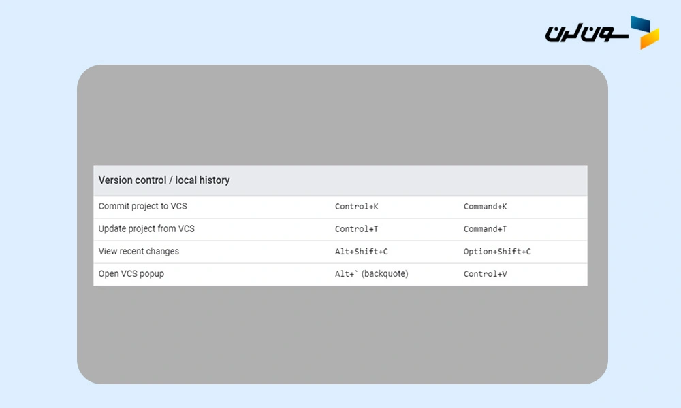The width and height of the screenshot is (681, 408).
Task: Select the Option+Shift+C shortcut cell
Action: pyautogui.click(x=497, y=252)
